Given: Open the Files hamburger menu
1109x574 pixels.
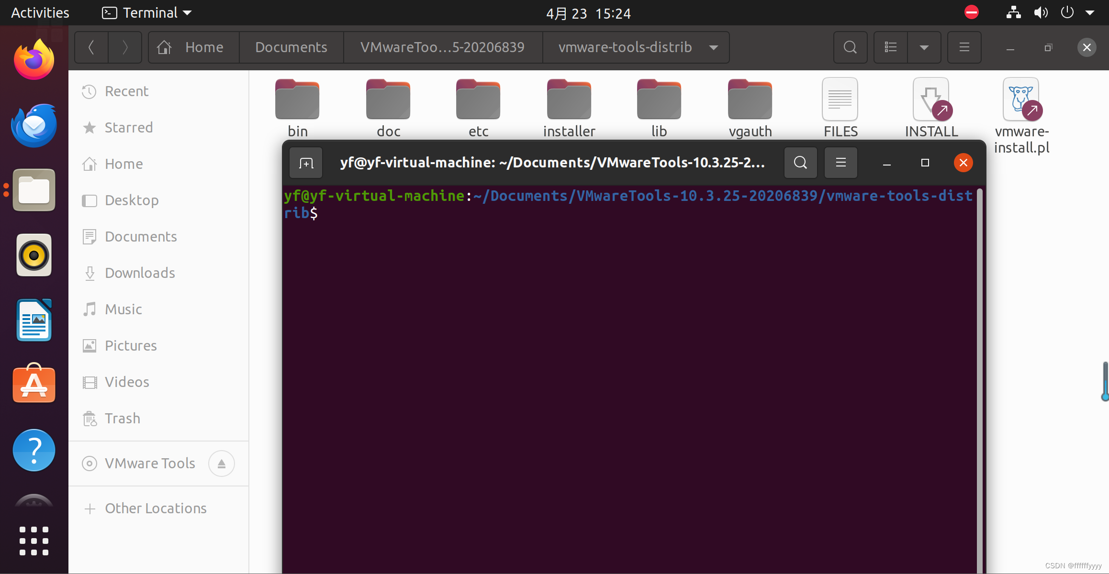Looking at the screenshot, I should pos(964,47).
